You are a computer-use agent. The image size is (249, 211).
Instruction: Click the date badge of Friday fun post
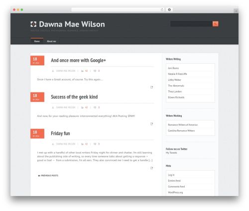[37, 134]
